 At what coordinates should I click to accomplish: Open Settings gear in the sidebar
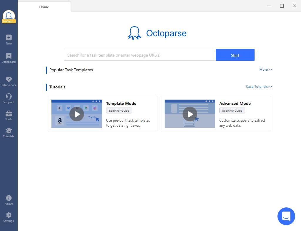click(9, 217)
